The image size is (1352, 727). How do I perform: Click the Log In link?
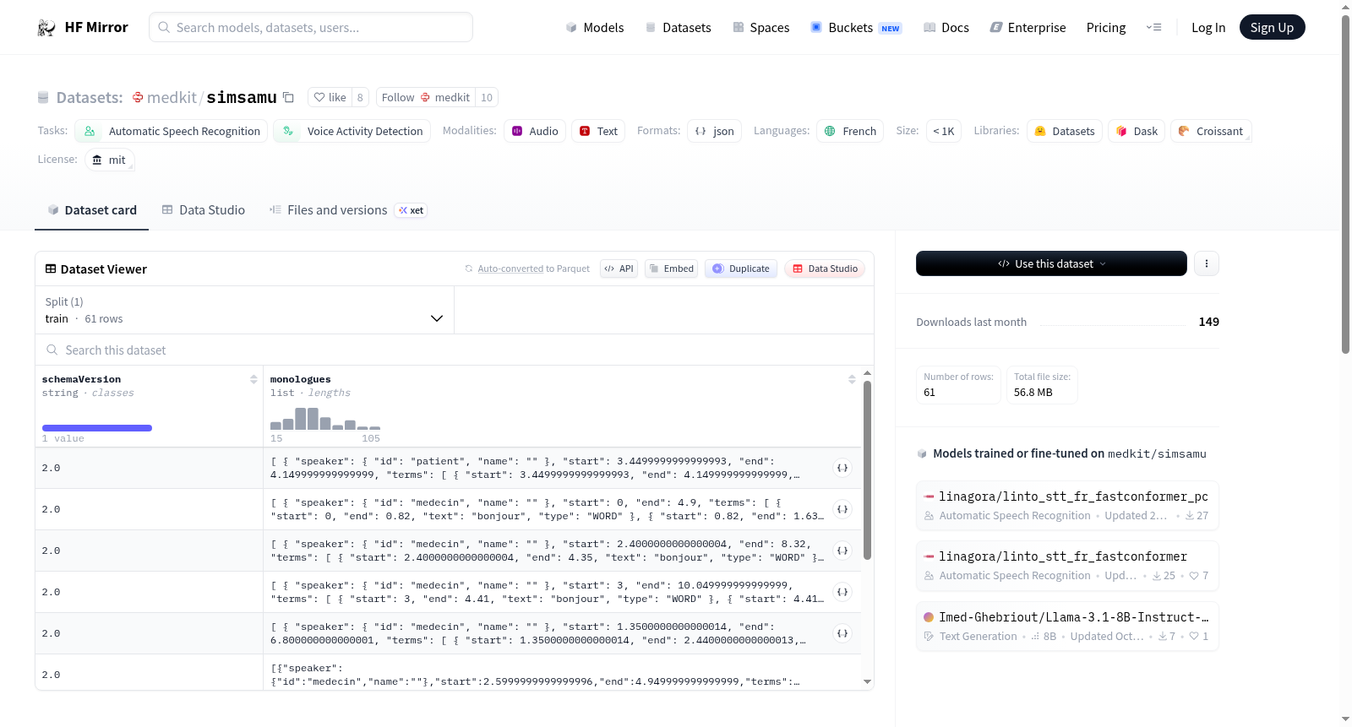coord(1208,28)
